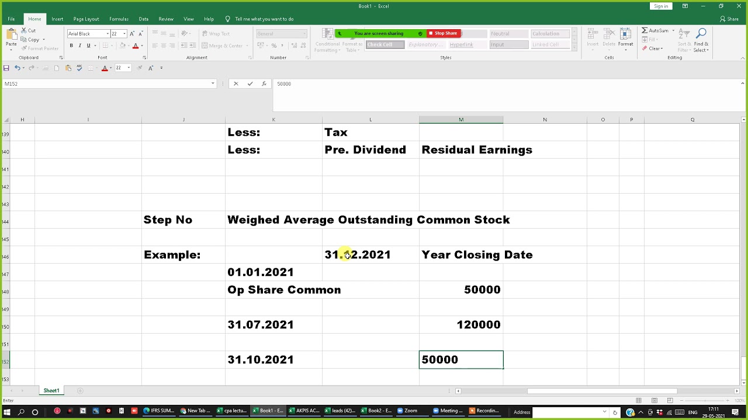Decrease font size with small A icon
This screenshot has height=420, width=748.
pos(141,34)
